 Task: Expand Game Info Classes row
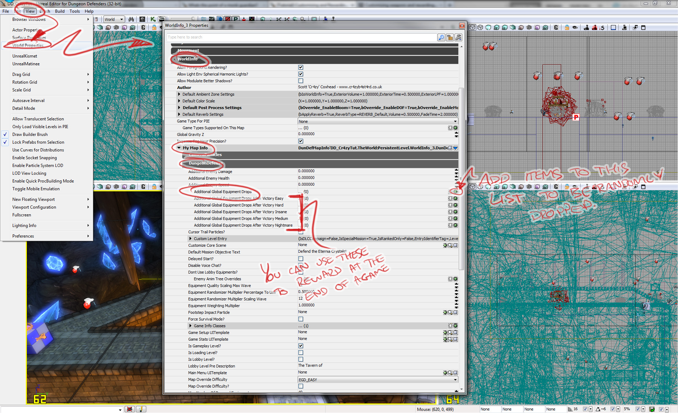[190, 326]
